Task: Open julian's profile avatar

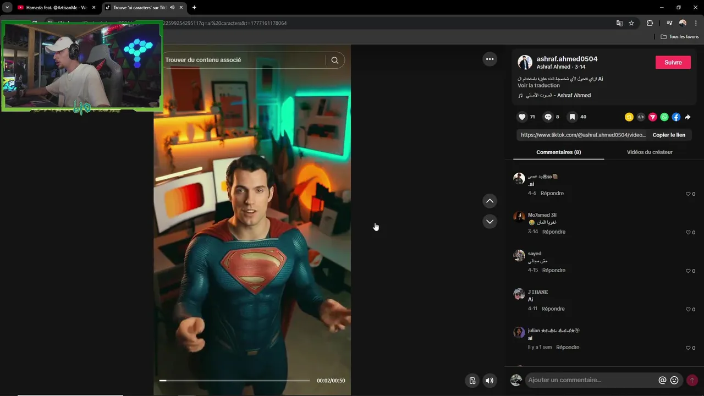Action: click(519, 332)
